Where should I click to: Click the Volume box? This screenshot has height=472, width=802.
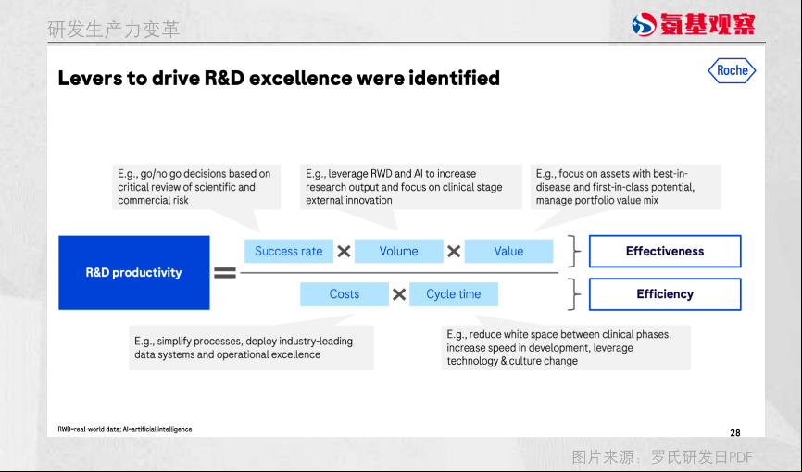click(x=398, y=251)
